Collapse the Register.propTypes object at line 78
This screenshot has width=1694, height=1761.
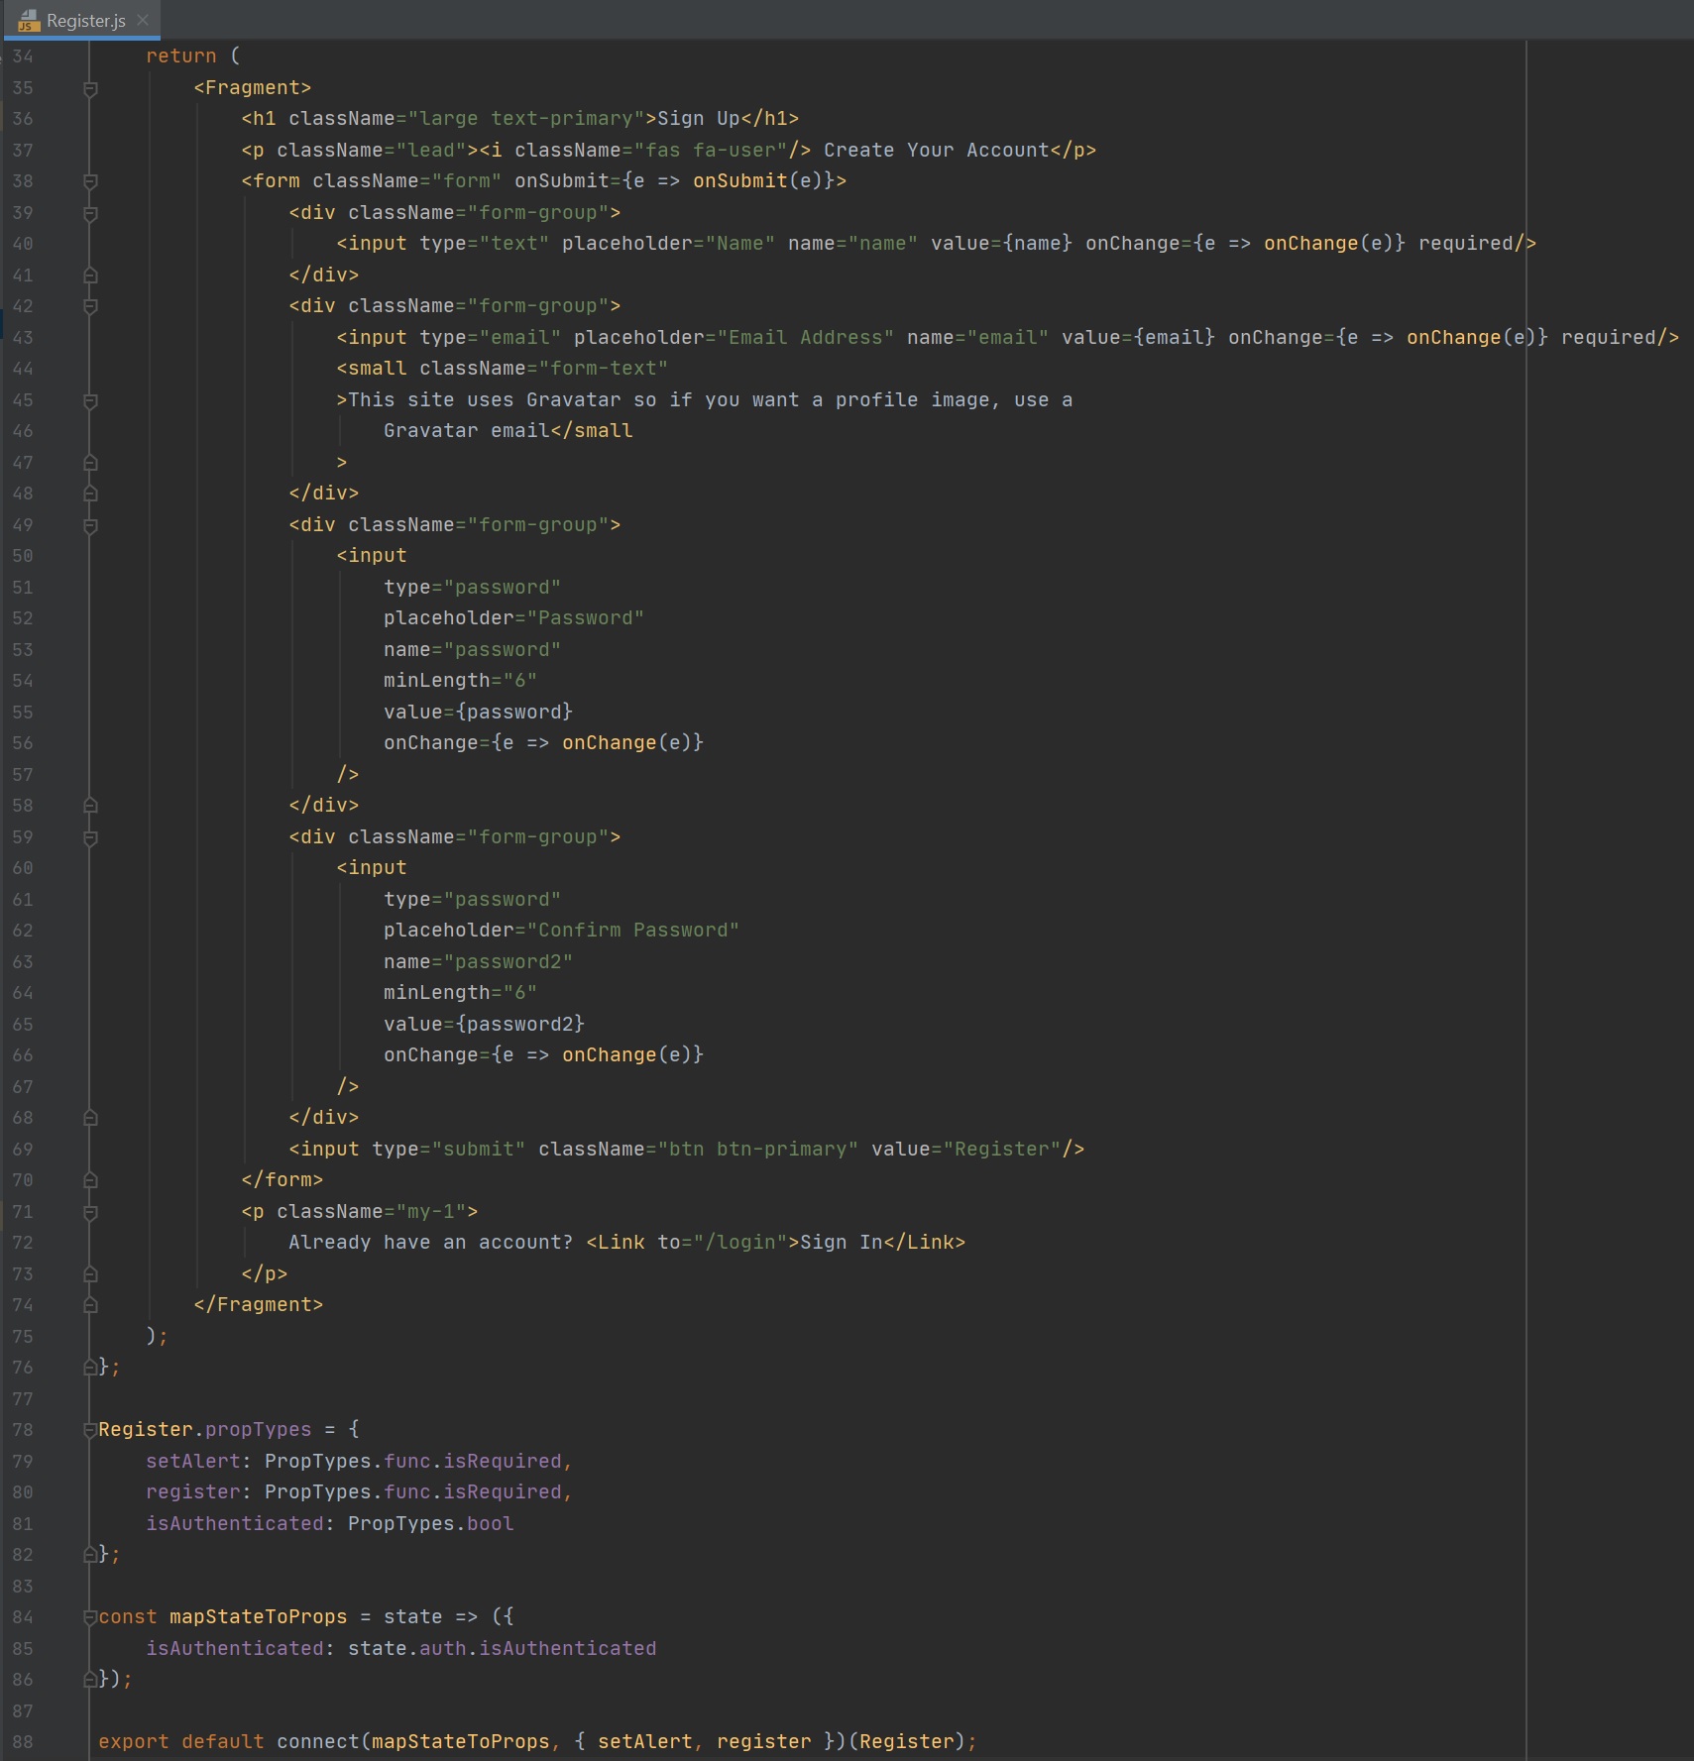click(90, 1430)
